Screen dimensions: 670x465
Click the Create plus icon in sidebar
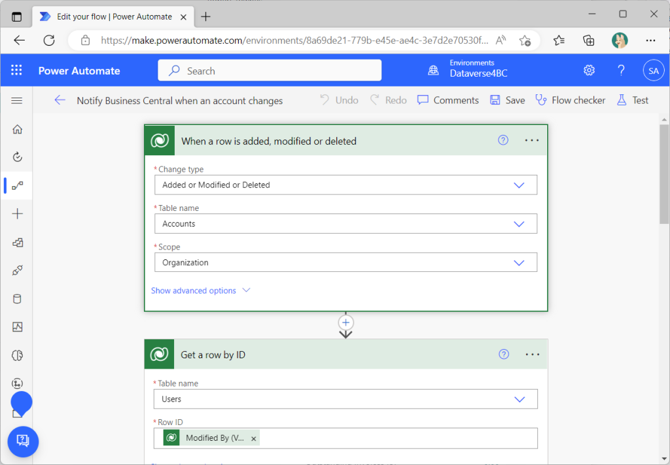[17, 214]
